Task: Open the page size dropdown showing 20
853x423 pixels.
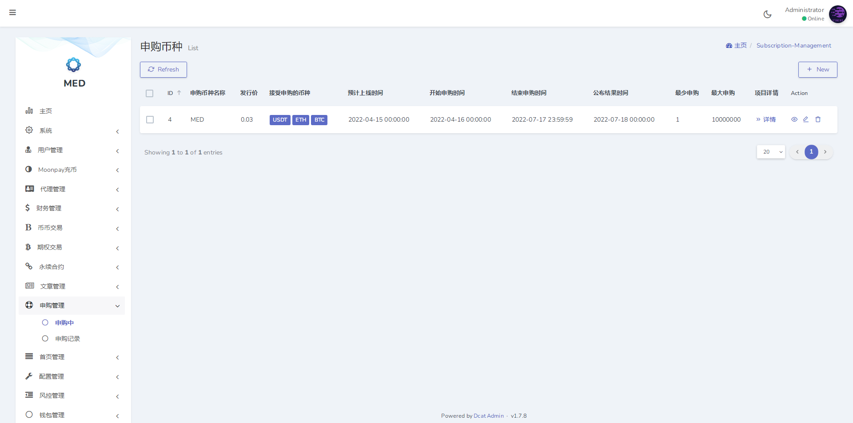Action: (x=771, y=152)
